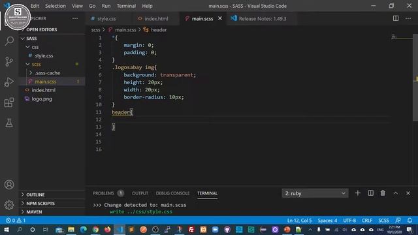
Task: Create a new terminal with plus icon
Action: coord(358,193)
